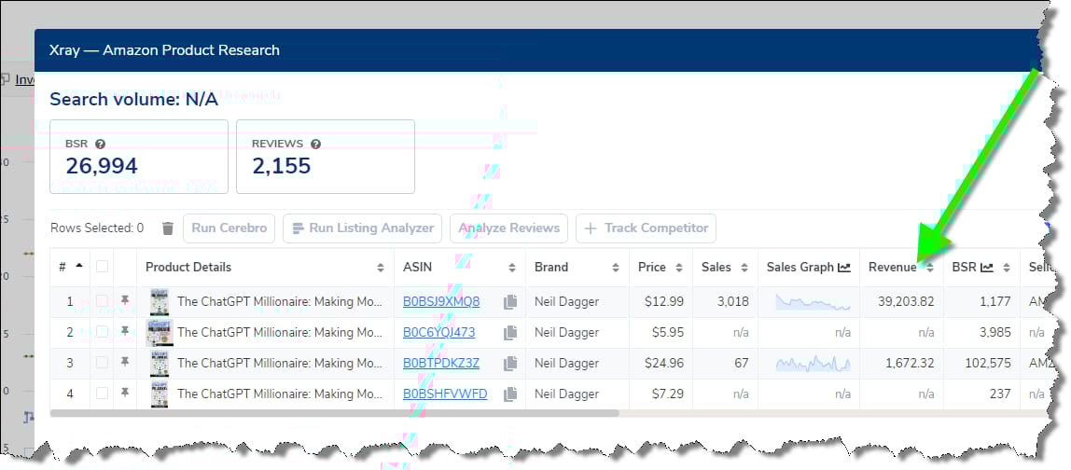1071x470 pixels.
Task: Click BSR value 3,985 in row 2
Action: 995,333
